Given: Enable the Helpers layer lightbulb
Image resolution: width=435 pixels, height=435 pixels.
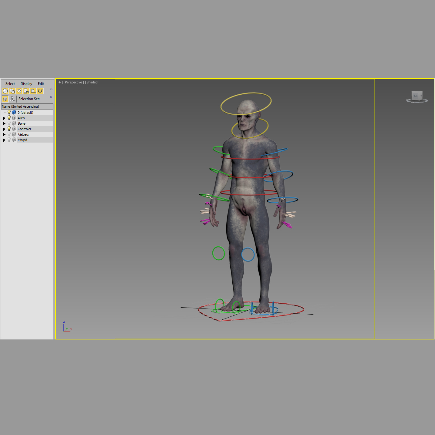Looking at the screenshot, I should tap(9, 134).
